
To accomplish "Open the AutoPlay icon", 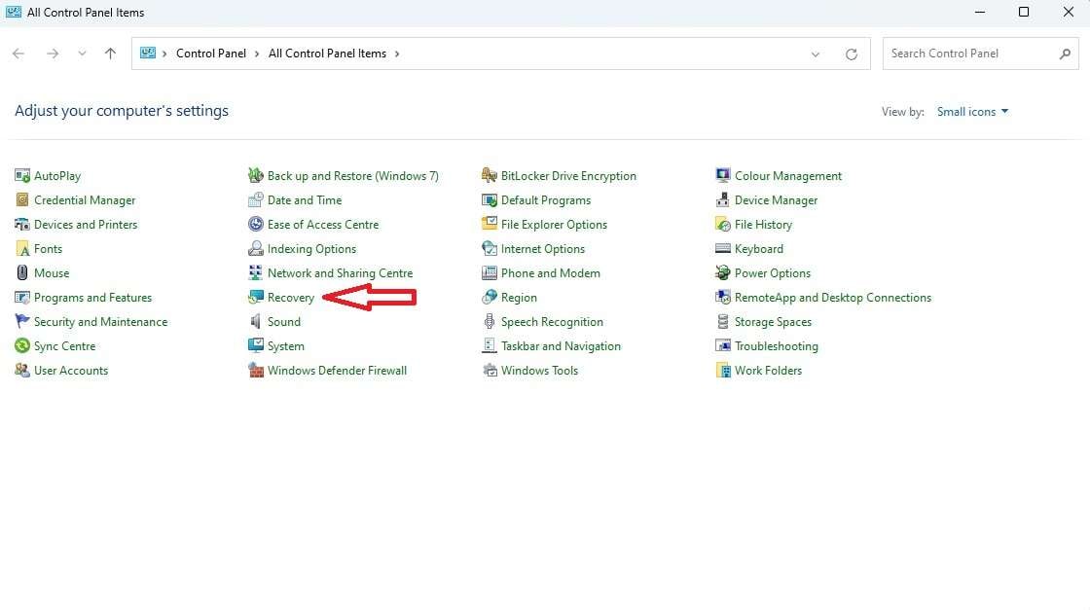I will pos(22,176).
